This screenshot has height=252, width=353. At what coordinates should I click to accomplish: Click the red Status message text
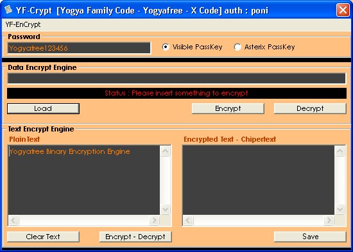coord(176,93)
